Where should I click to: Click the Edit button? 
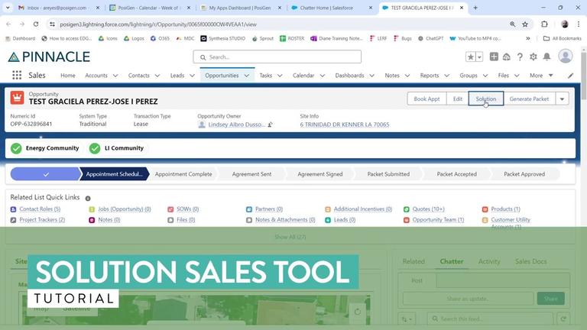pyautogui.click(x=458, y=99)
